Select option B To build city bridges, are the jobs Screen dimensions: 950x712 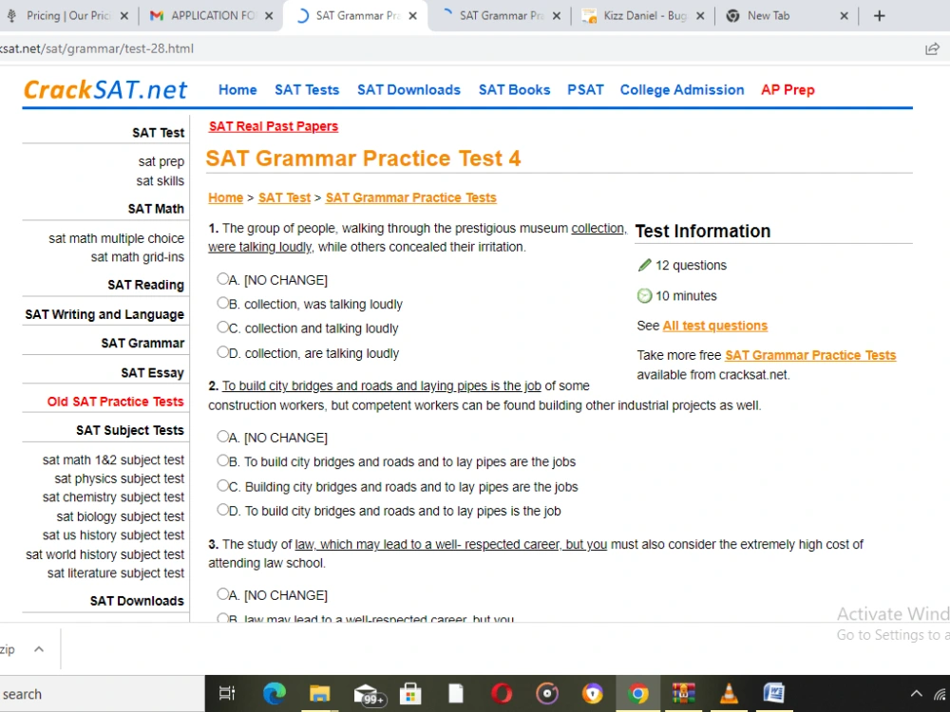[222, 460]
